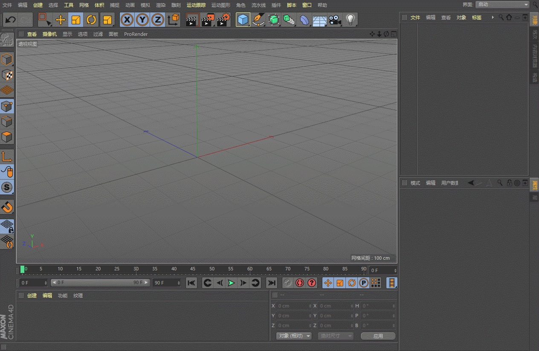Open the 对象 (相对) coordinate dropdown

[x=294, y=336]
